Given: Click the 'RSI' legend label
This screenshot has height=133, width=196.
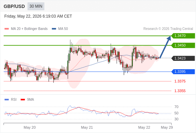Looking at the screenshot, I should click(14, 100).
